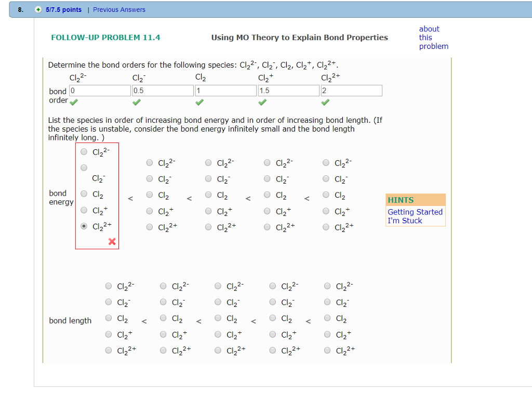Click the score icon beside 5/7.5 points
This screenshot has height=400, width=532.
(x=36, y=9)
